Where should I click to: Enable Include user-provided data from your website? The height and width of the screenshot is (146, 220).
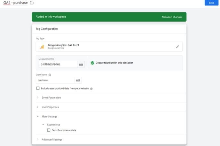[38, 88]
